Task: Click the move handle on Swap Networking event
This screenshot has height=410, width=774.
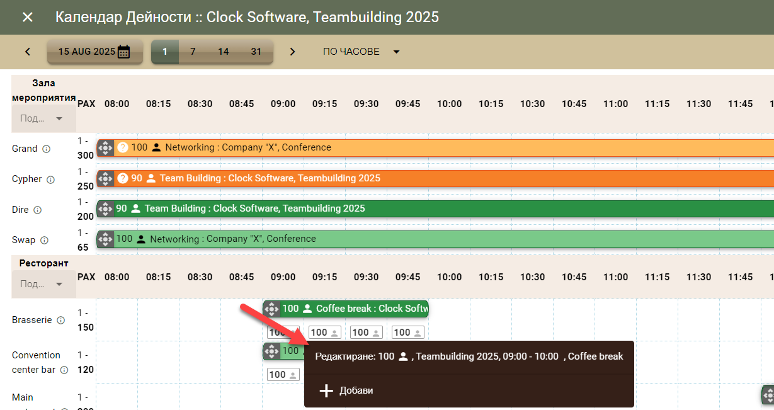Action: click(105, 239)
